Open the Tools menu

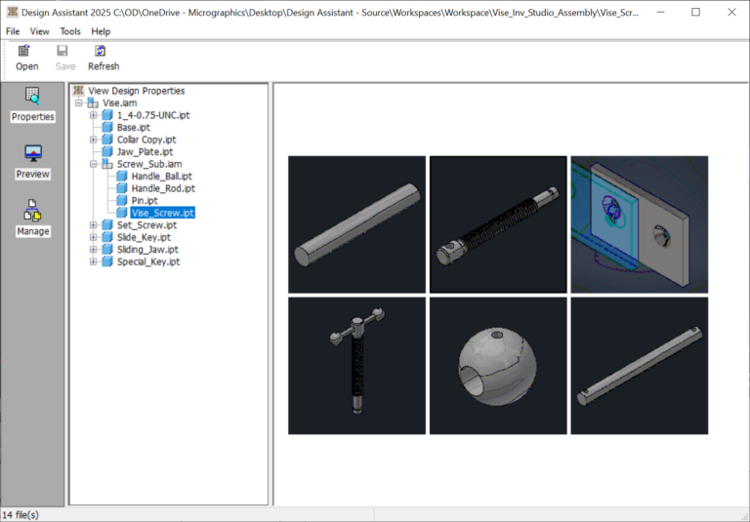pyautogui.click(x=70, y=31)
